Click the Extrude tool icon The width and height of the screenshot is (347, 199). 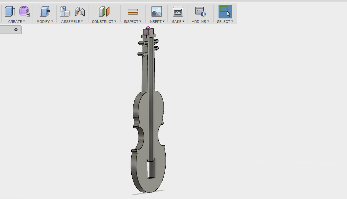(10, 12)
